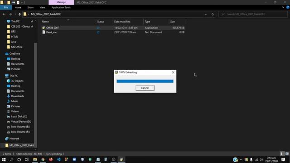Open the HTML quick access folder

[14, 37]
